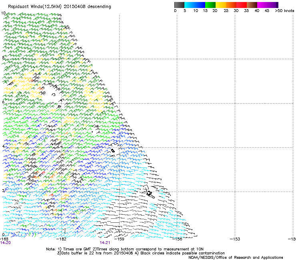Click the longitude label '-156'

coord(177,239)
